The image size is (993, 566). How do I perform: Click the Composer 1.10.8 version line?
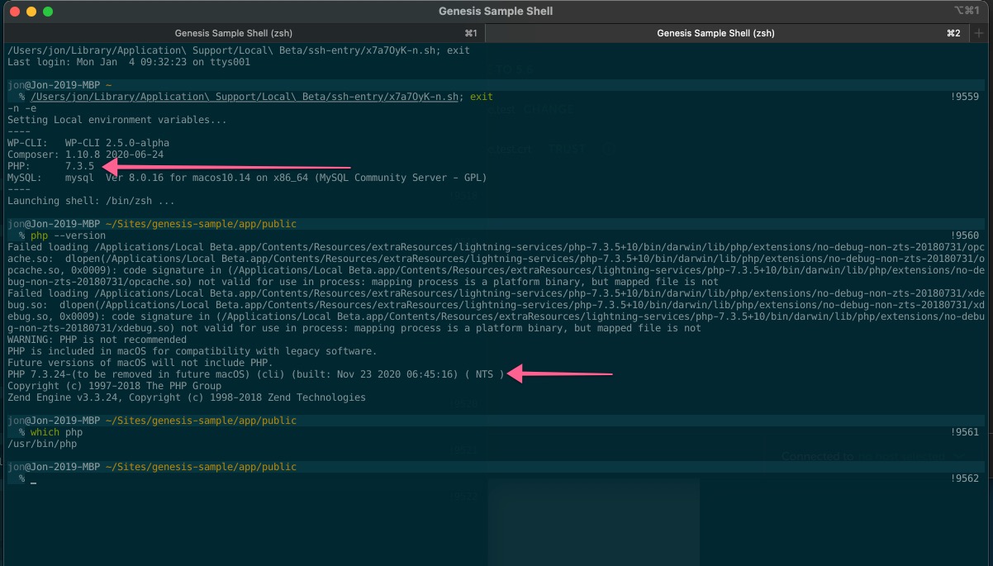(85, 155)
